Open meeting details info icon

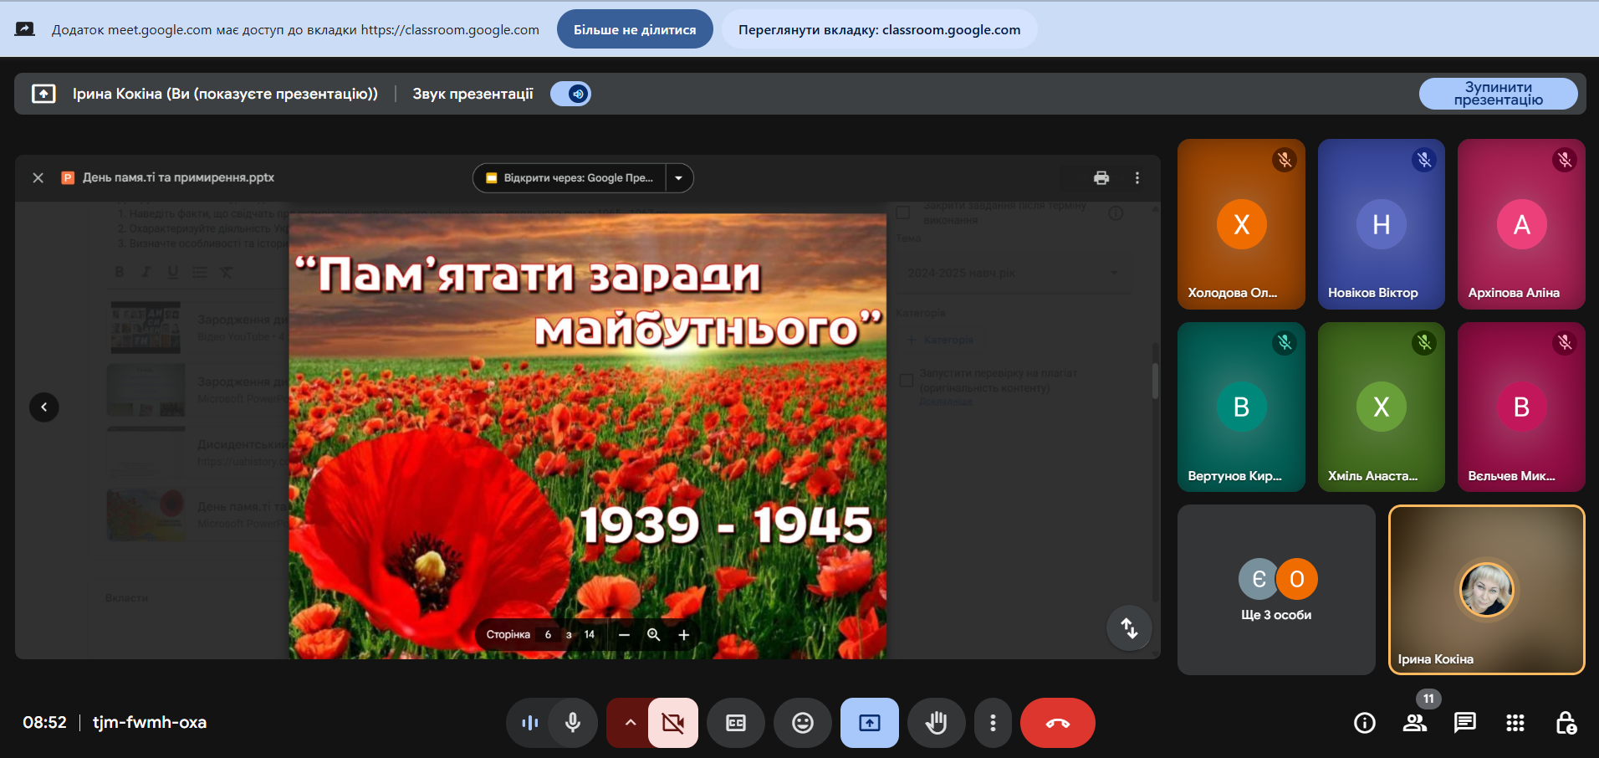[x=1364, y=723]
